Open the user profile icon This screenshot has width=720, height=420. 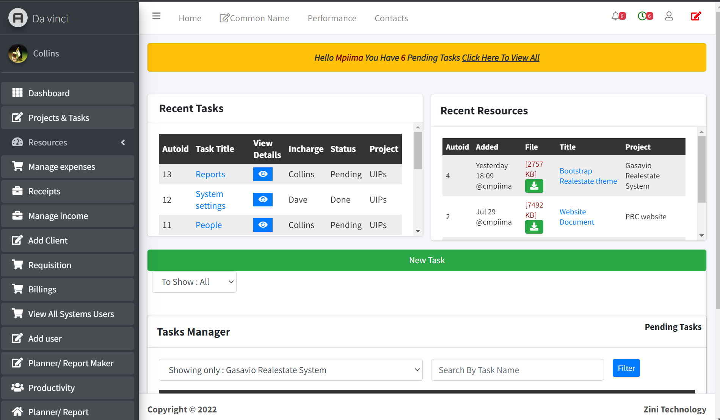669,16
